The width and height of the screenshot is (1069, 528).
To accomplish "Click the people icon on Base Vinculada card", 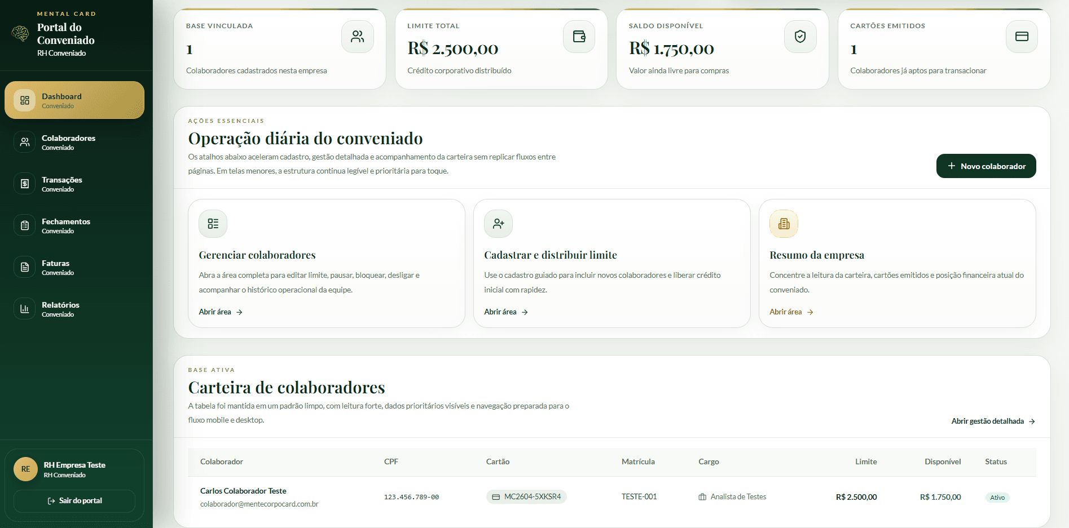I will [357, 37].
